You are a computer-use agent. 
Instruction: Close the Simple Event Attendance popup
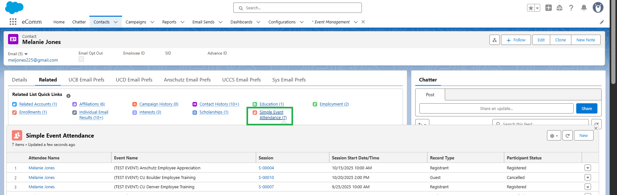596,128
